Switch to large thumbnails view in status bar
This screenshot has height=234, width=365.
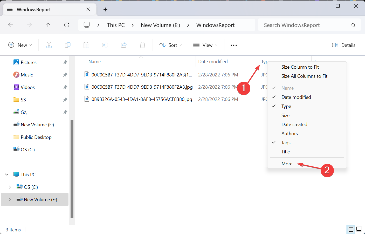coord(359,229)
